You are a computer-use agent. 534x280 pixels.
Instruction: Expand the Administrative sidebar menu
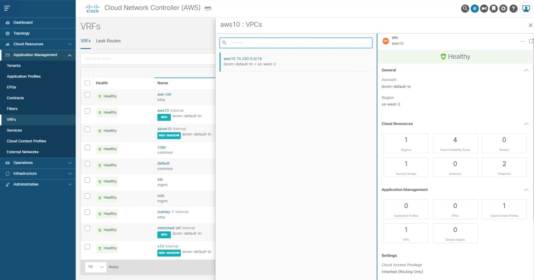(x=70, y=185)
